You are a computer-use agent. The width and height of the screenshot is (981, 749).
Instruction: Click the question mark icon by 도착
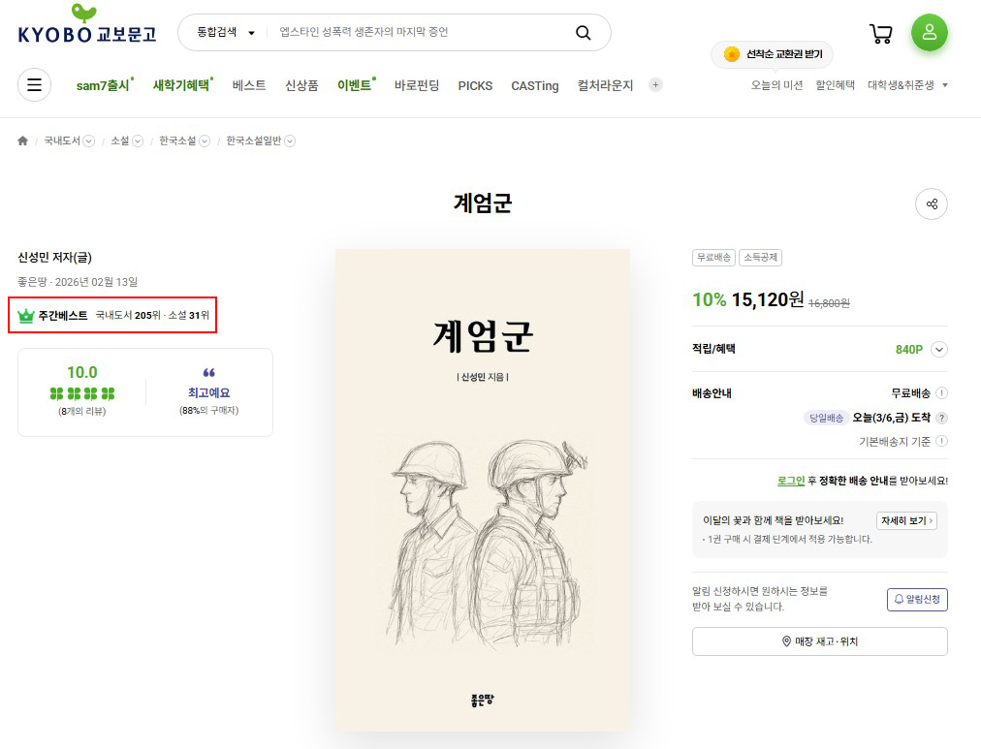click(x=941, y=418)
